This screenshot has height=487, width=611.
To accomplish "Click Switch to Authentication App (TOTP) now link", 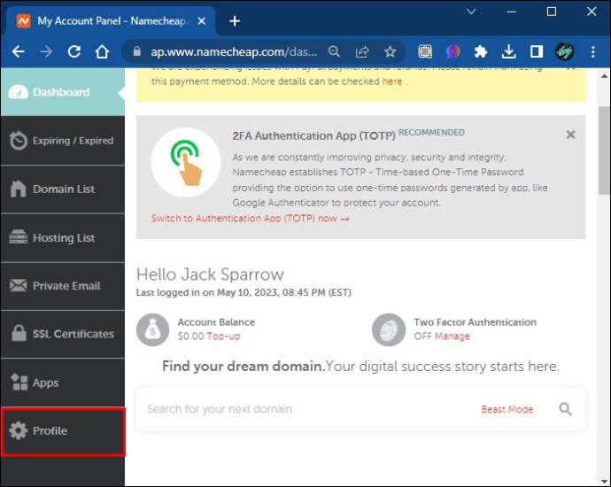I will 250,219.
